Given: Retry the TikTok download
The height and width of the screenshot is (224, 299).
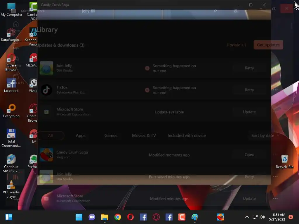Looking at the screenshot, I should point(249,90).
